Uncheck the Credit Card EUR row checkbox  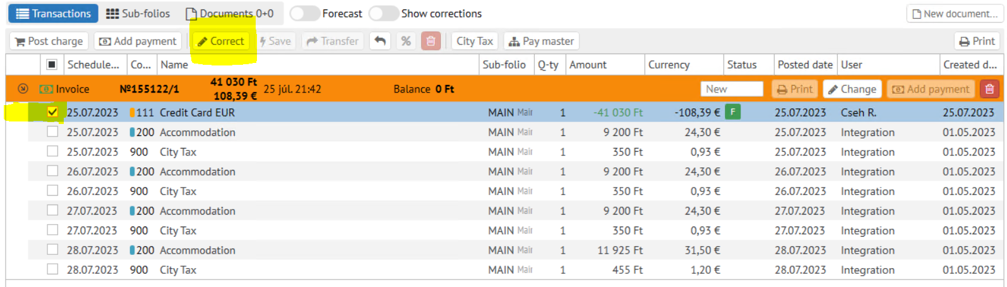click(x=52, y=112)
